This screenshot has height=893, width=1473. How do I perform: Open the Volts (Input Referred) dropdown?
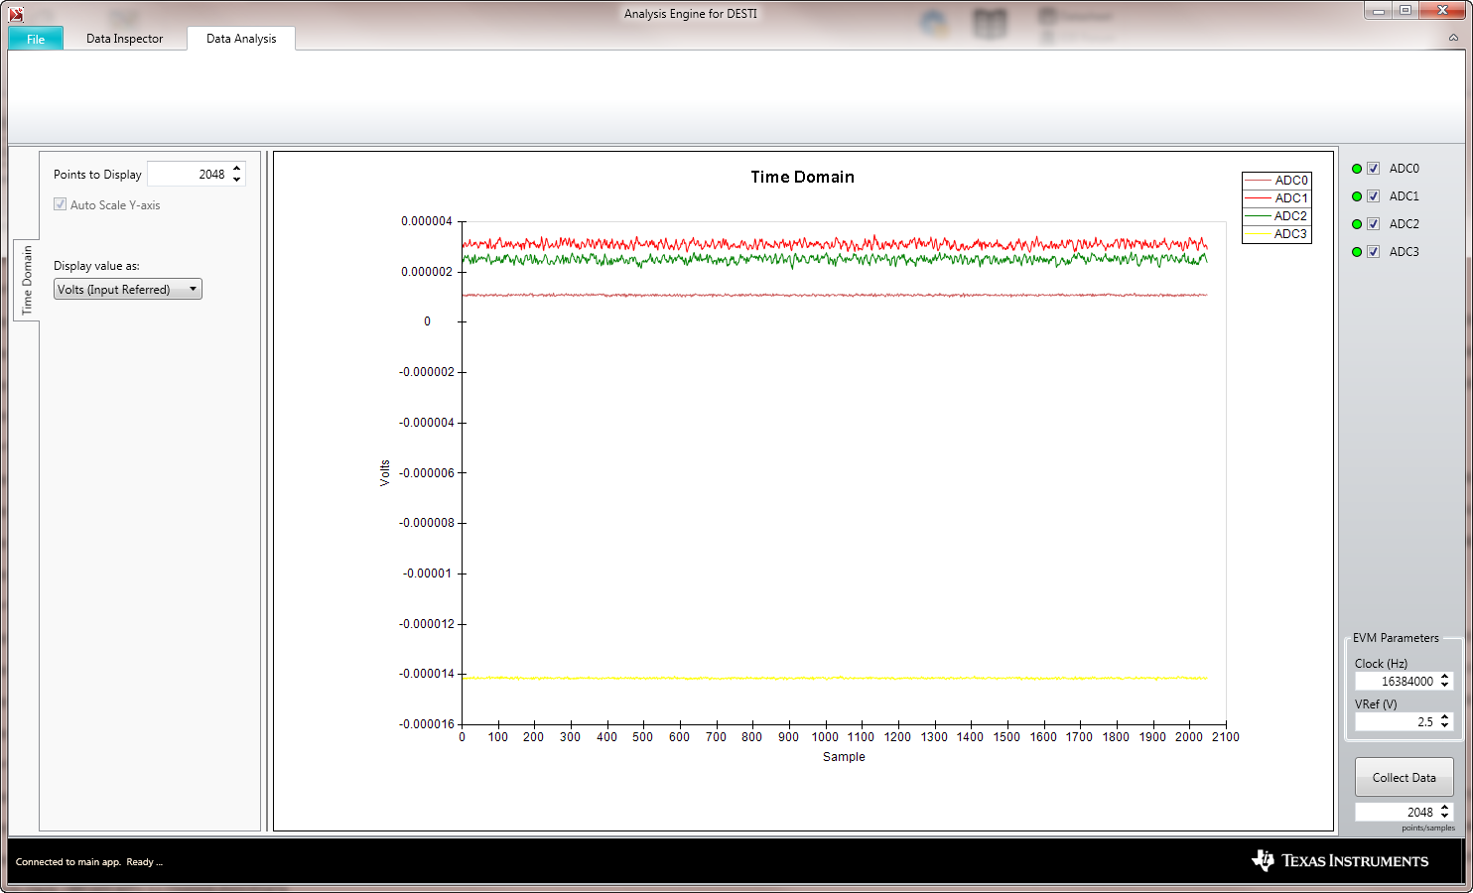tap(127, 290)
